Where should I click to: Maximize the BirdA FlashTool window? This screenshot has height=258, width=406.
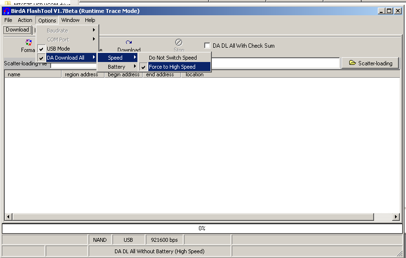(389, 11)
